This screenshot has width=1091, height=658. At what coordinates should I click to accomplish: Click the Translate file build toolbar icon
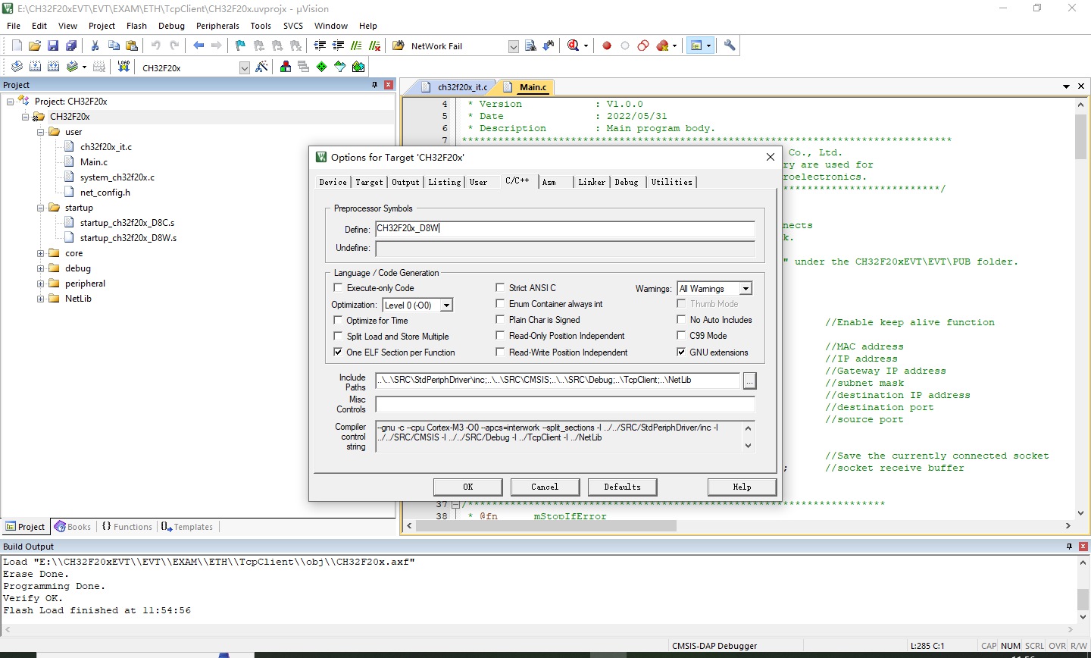pyautogui.click(x=17, y=67)
